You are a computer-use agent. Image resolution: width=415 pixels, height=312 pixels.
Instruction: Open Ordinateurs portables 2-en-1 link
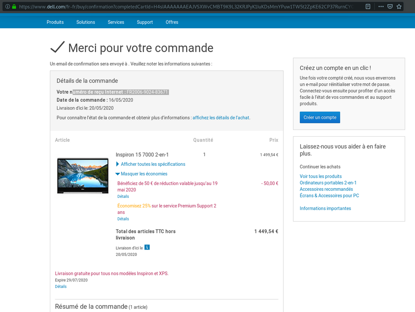pos(328,182)
